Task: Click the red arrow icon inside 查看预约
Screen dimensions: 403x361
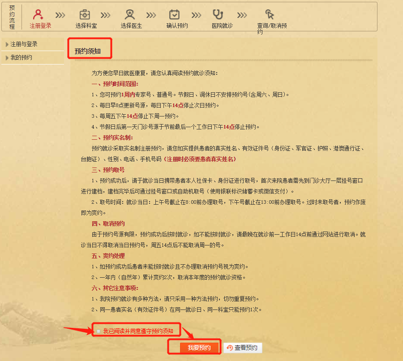Action: click(229, 347)
